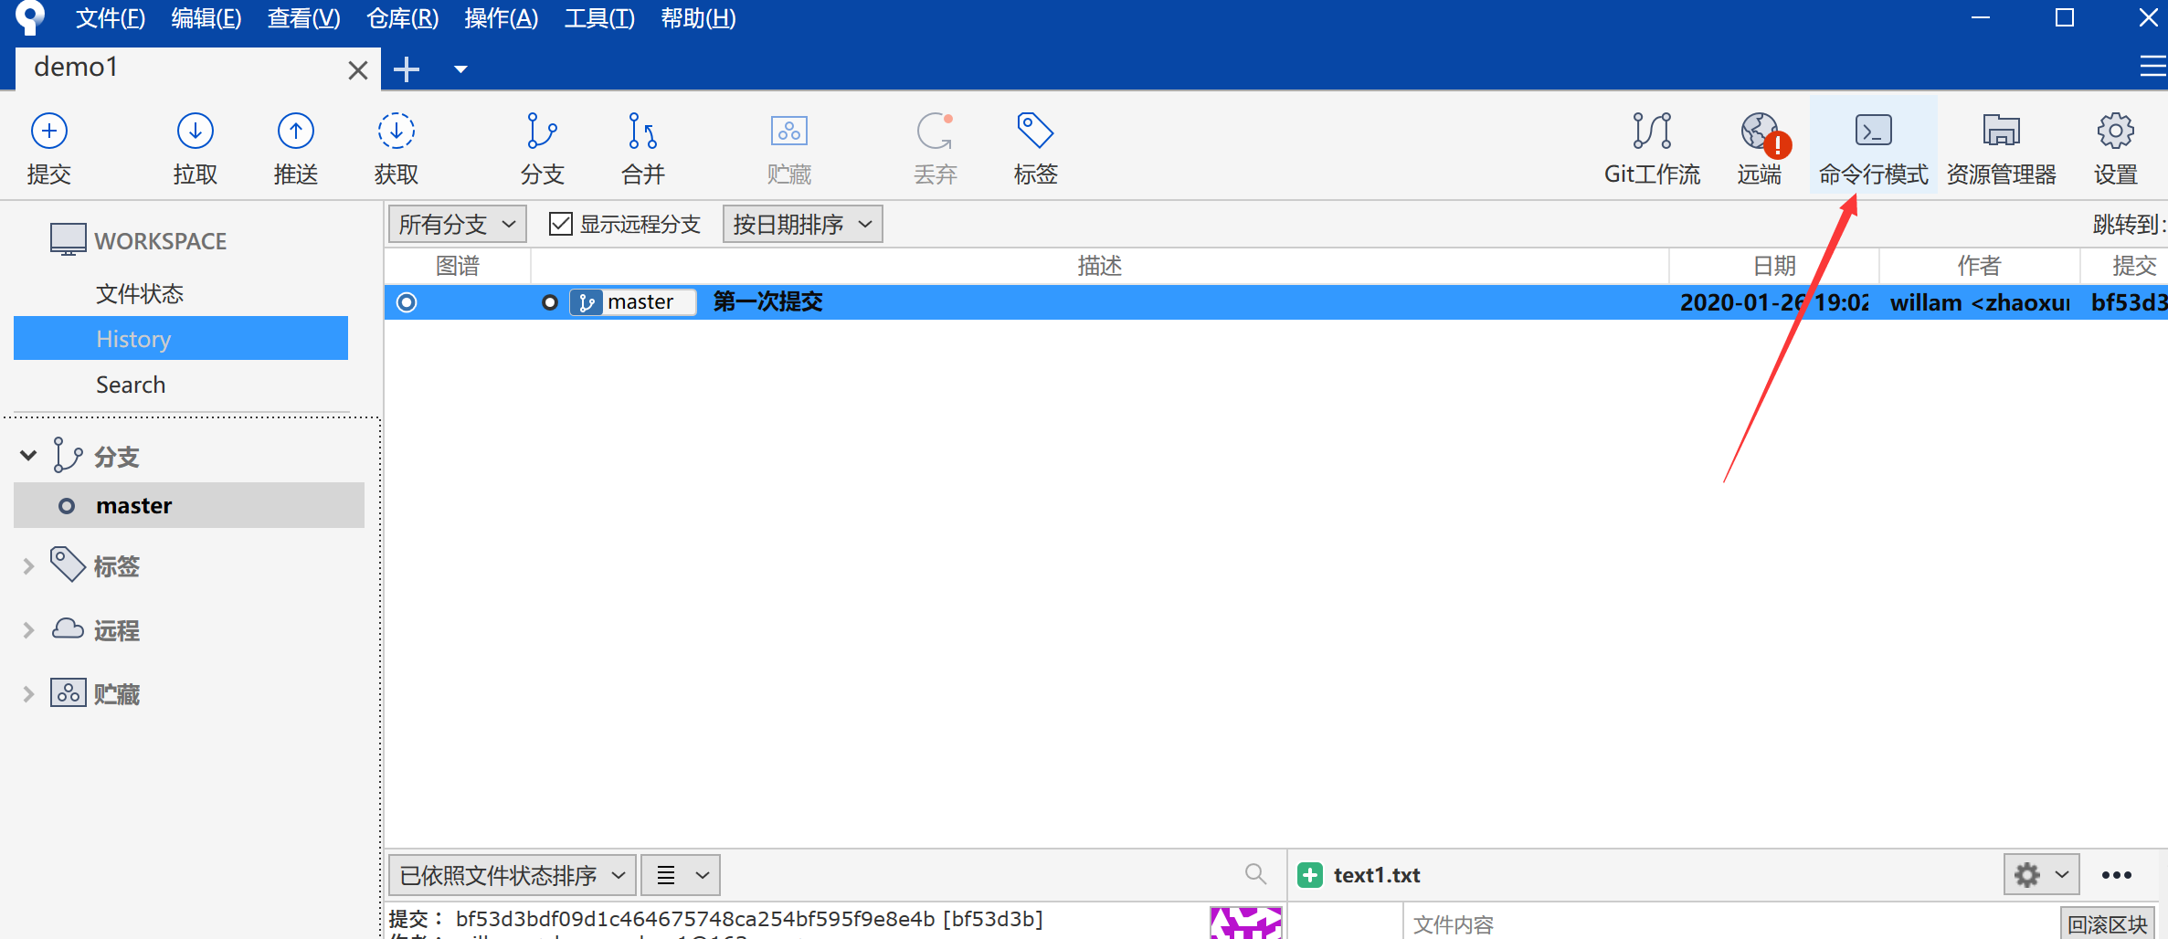
Task: Open the 远端 (remote) icon
Action: coord(1759,146)
